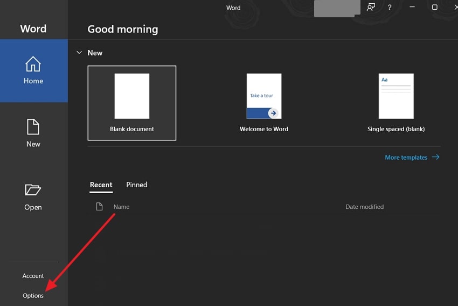
Task: Open the Account page
Action: 33,276
